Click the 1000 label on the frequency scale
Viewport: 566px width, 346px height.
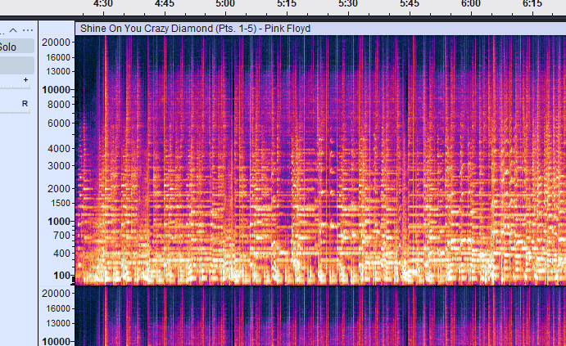[x=59, y=222]
